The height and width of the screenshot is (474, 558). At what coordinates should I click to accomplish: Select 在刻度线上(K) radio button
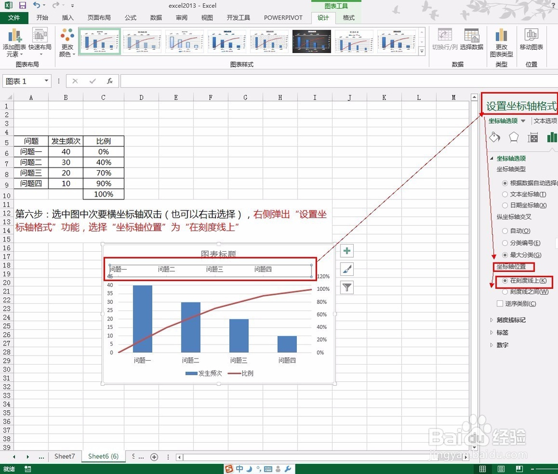(504, 281)
